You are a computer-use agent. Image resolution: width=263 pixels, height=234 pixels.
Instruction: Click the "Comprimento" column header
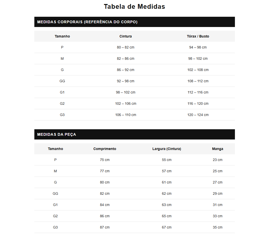(105, 149)
